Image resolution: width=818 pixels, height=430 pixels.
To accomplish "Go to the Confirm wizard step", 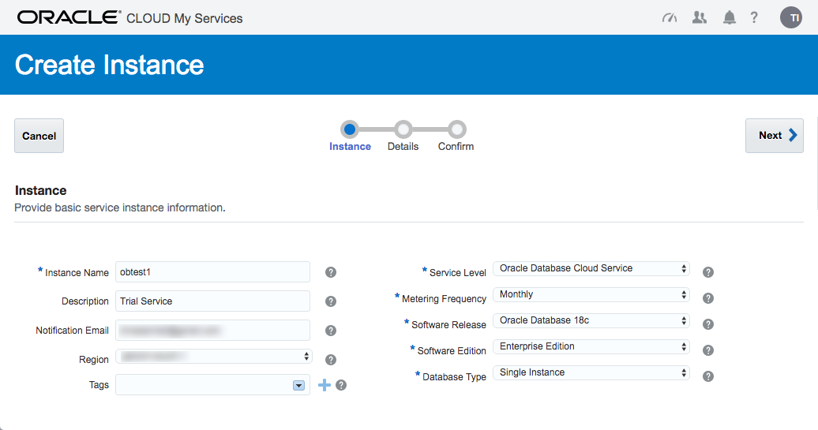I will pyautogui.click(x=456, y=129).
